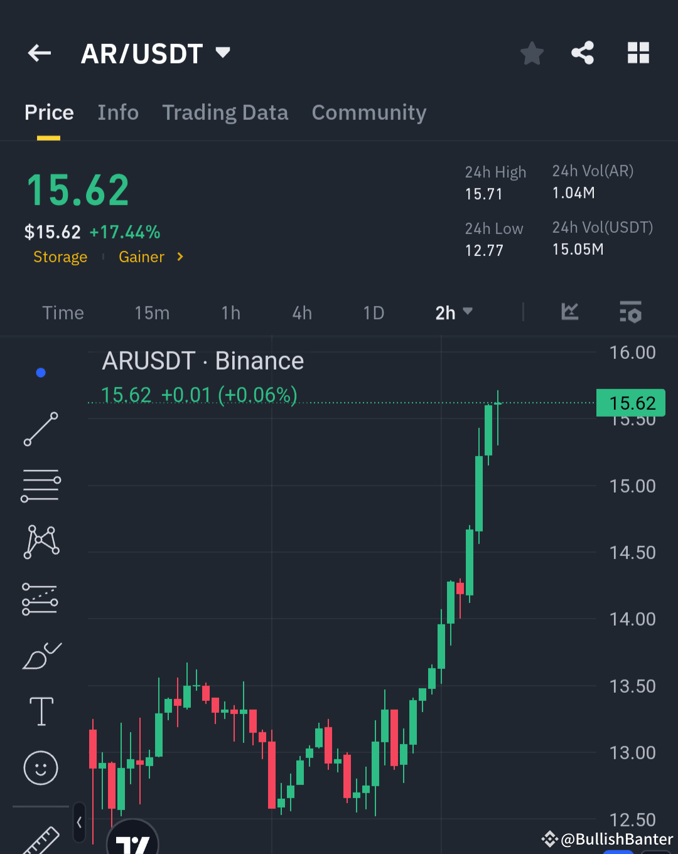Open the 2h timeframe dropdown
Viewport: 678px width, 854px height.
tap(453, 312)
